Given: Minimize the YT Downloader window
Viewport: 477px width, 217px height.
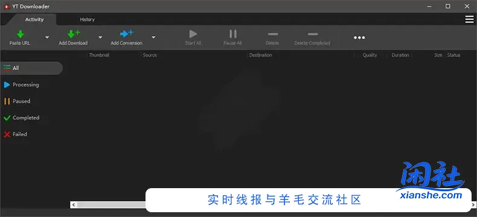Looking at the screenshot, I should (429, 7).
